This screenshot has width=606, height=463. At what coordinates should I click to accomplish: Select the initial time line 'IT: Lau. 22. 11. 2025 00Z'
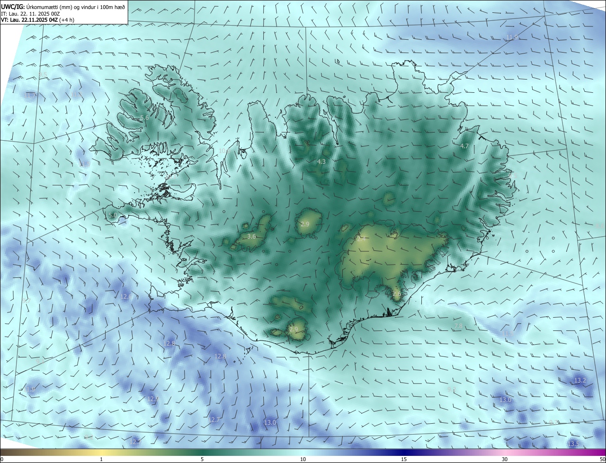point(30,13)
